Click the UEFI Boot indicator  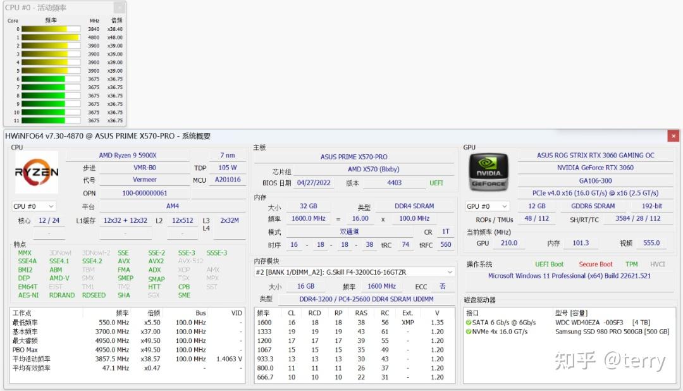[x=549, y=264]
